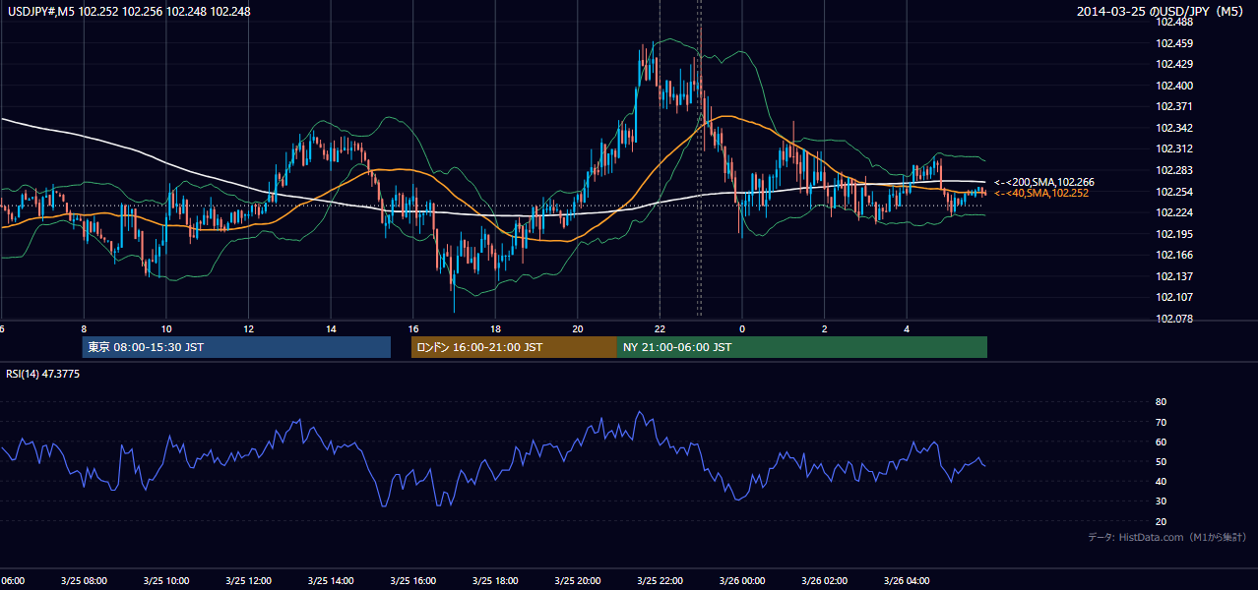The width and height of the screenshot is (1258, 590).
Task: Click price axis label 102.224
Action: 1175,212
